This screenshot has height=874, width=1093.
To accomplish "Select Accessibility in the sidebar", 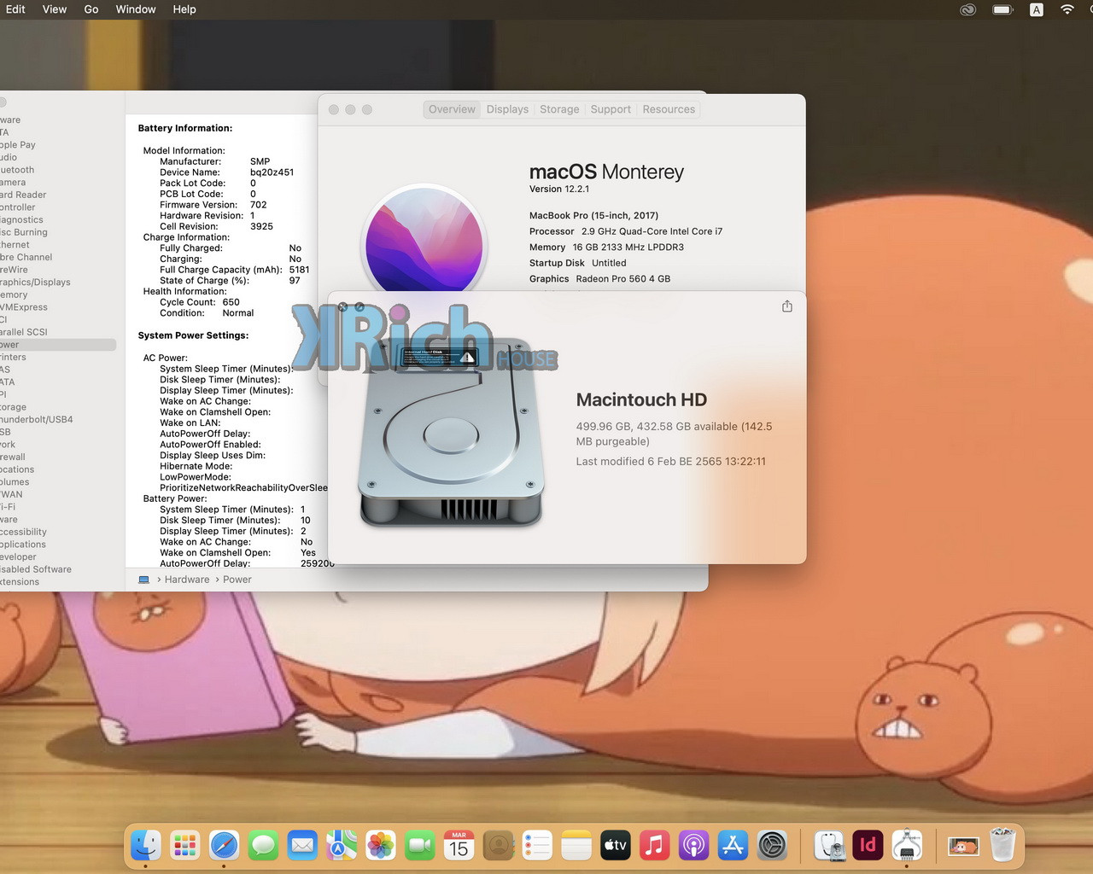I will [x=23, y=532].
